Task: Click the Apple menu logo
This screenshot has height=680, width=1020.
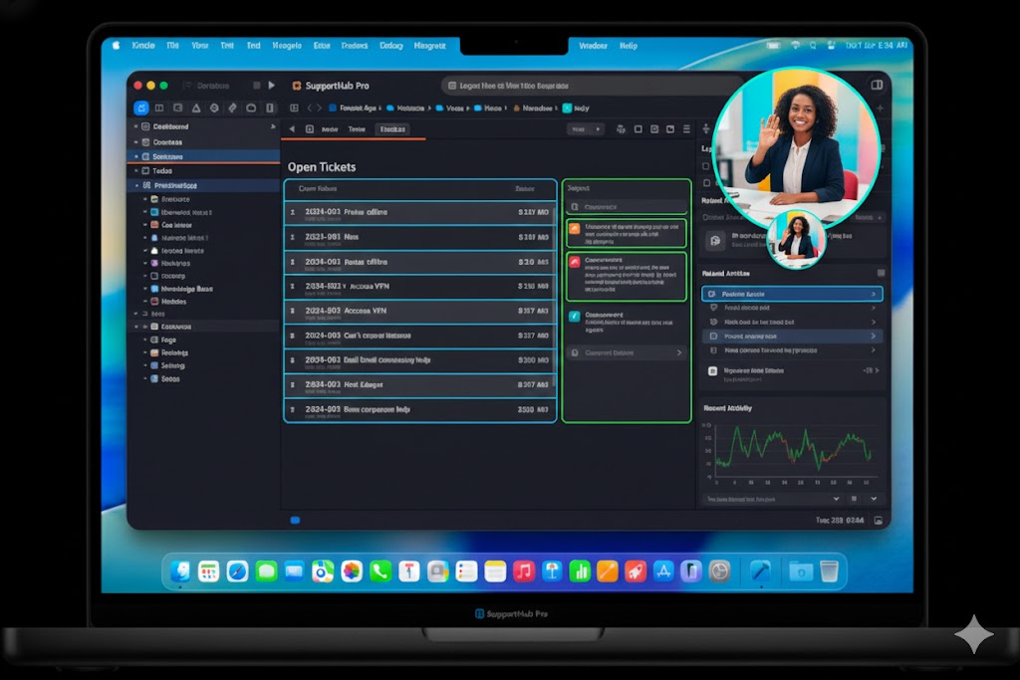Action: [x=117, y=46]
